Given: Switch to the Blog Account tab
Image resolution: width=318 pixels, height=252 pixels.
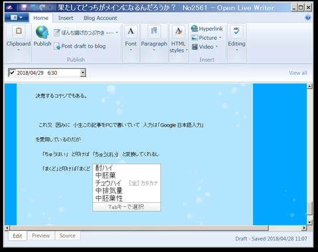Looking at the screenshot, I should pos(100,18).
